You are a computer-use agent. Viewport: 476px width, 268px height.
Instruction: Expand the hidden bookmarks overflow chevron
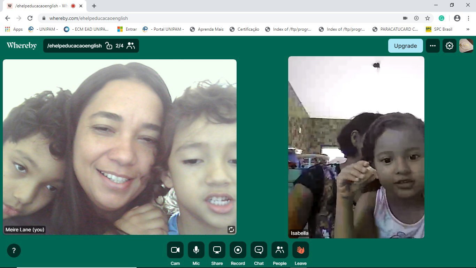tap(468, 29)
